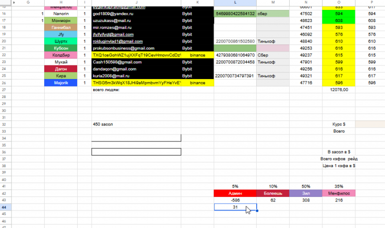
Task: Select the purple Зил cell
Action: pos(306,193)
